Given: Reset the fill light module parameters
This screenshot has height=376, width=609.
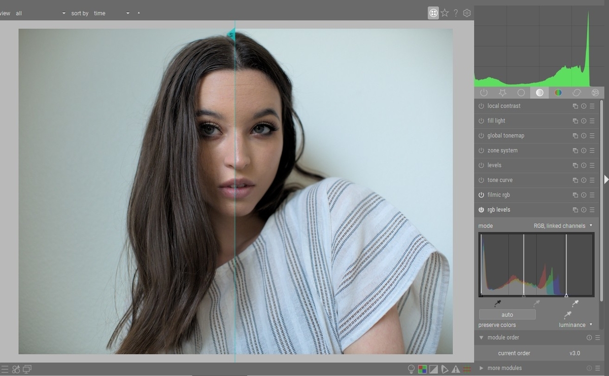Looking at the screenshot, I should click(584, 121).
